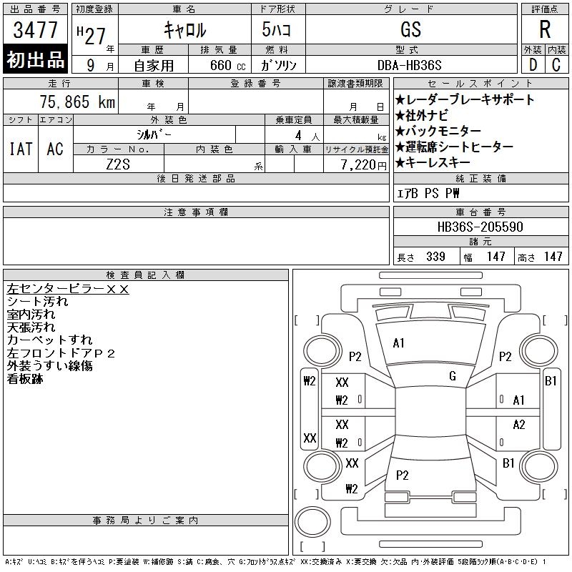Click G mark on the windshield
Screen dimensions: 572x572
[x=453, y=376]
